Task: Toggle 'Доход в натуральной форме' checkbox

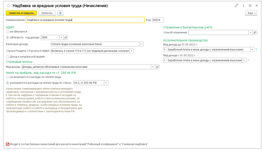Action: point(8,57)
